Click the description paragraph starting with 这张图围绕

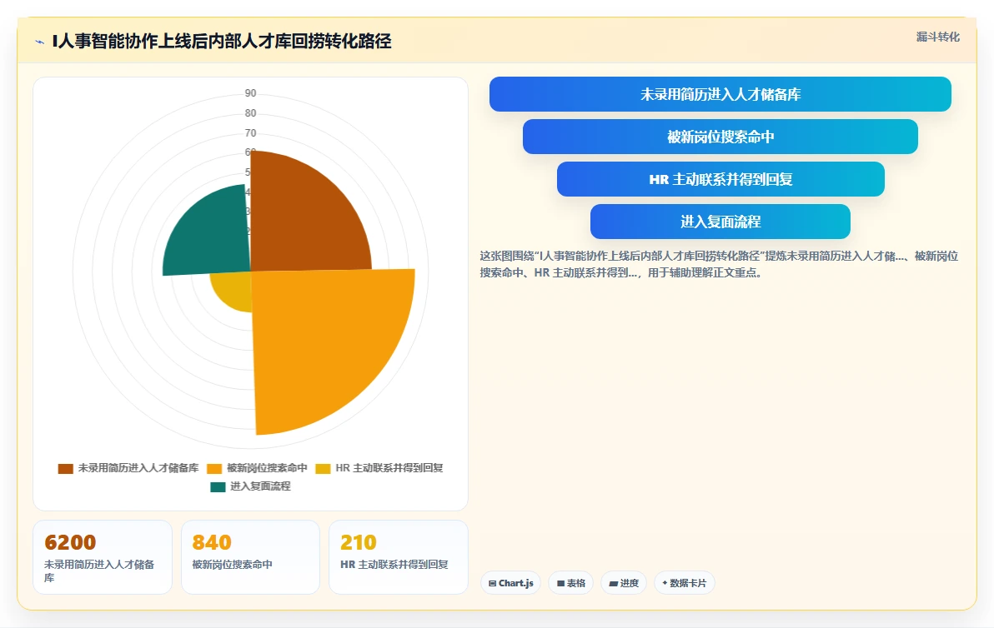tap(719, 265)
